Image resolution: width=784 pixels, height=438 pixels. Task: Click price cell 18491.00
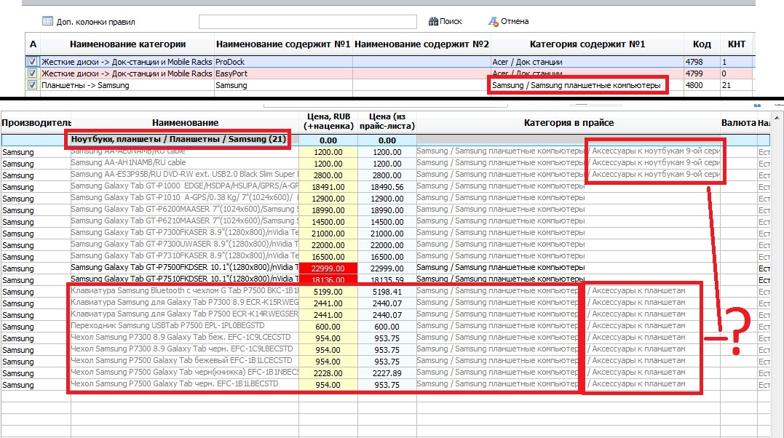(x=328, y=187)
